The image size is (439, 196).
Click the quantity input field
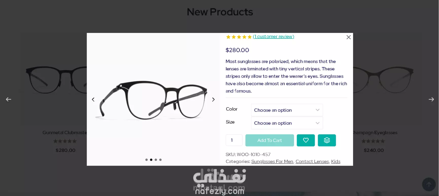(234, 140)
